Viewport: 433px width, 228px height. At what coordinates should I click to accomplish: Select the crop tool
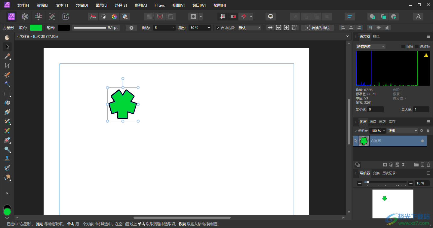(x=7, y=65)
